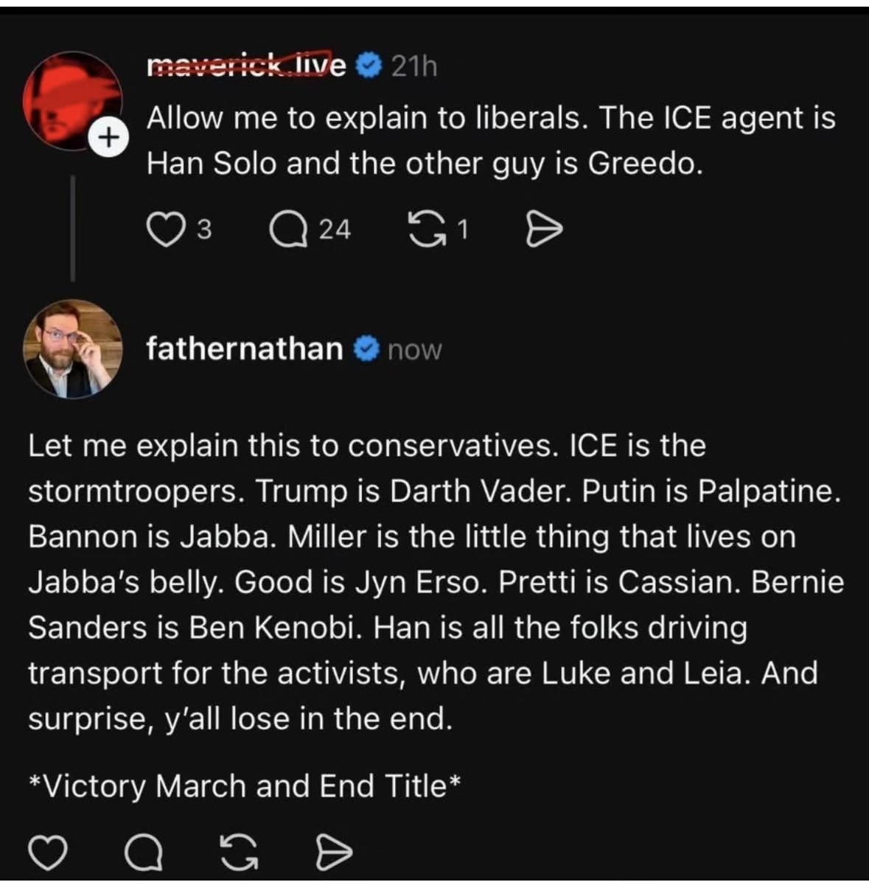
Task: Comment on fathernathan's reply
Action: pyautogui.click(x=144, y=853)
